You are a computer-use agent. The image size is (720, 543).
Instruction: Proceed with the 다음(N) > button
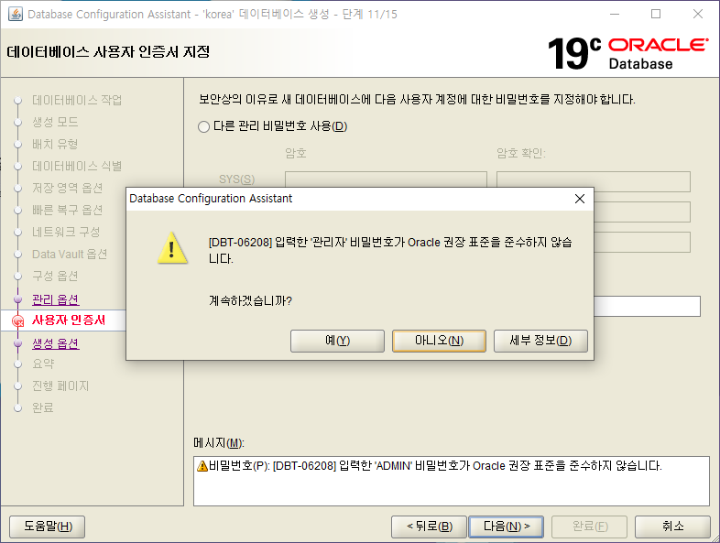click(506, 526)
